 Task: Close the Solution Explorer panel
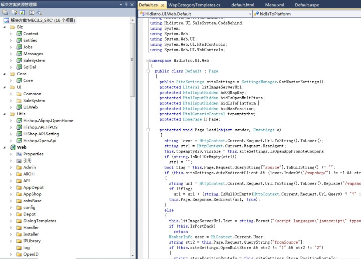tap(132, 4)
